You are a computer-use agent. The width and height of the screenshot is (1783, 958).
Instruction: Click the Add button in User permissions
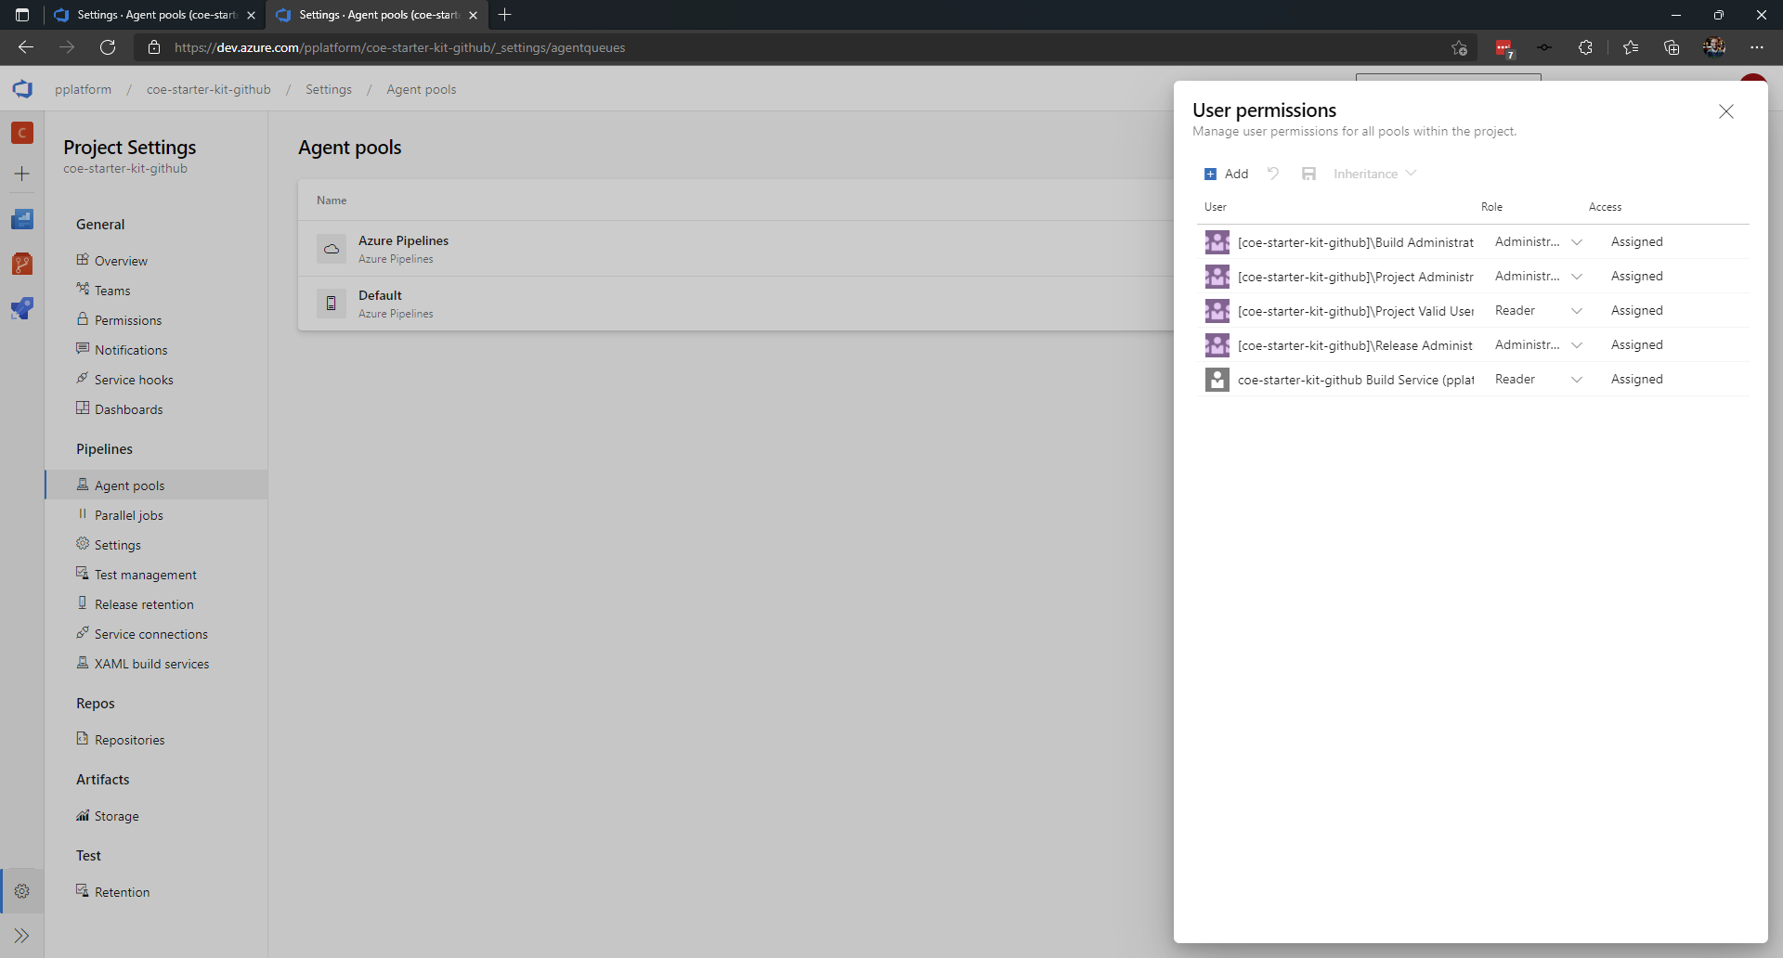click(x=1226, y=174)
